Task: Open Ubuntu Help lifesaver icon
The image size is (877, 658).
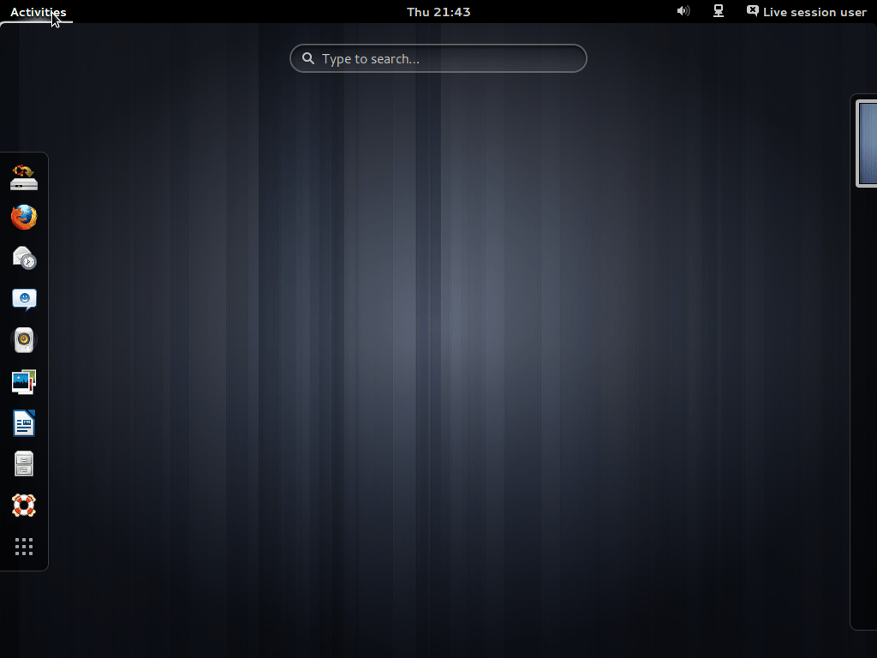Action: tap(23, 505)
